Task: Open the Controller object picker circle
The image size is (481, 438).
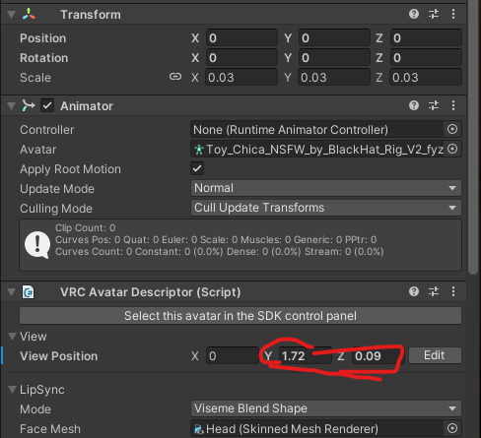Action: (452, 129)
